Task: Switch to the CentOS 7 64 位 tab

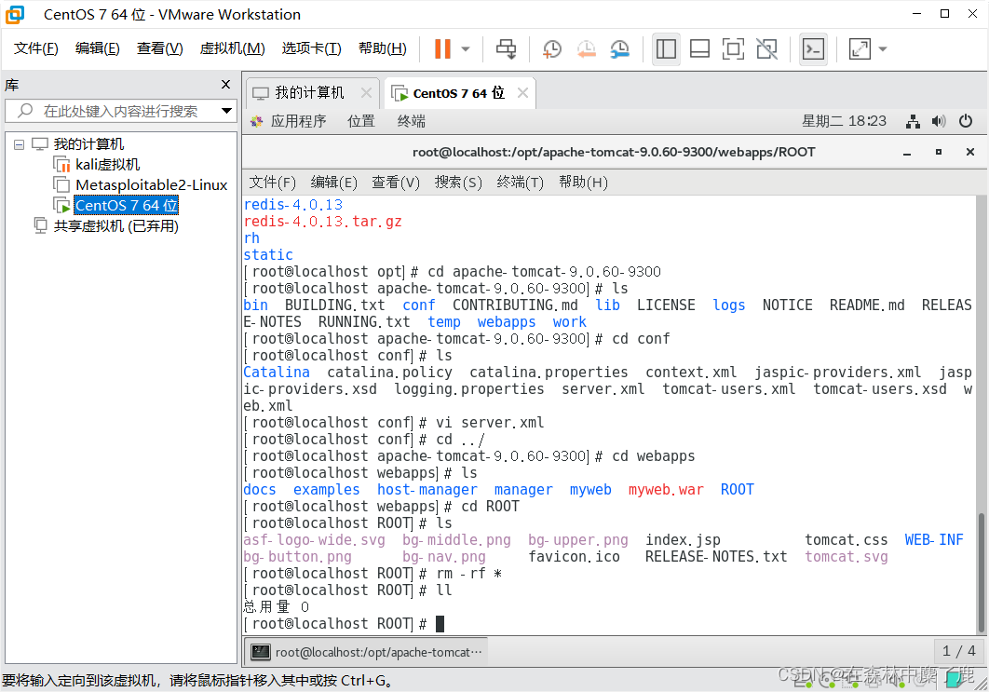Action: [458, 93]
